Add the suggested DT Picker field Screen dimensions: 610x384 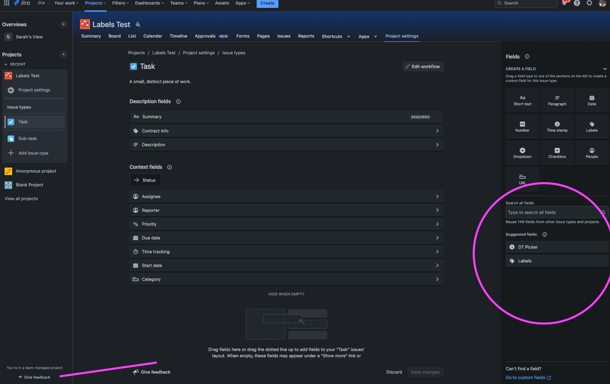tap(557, 247)
